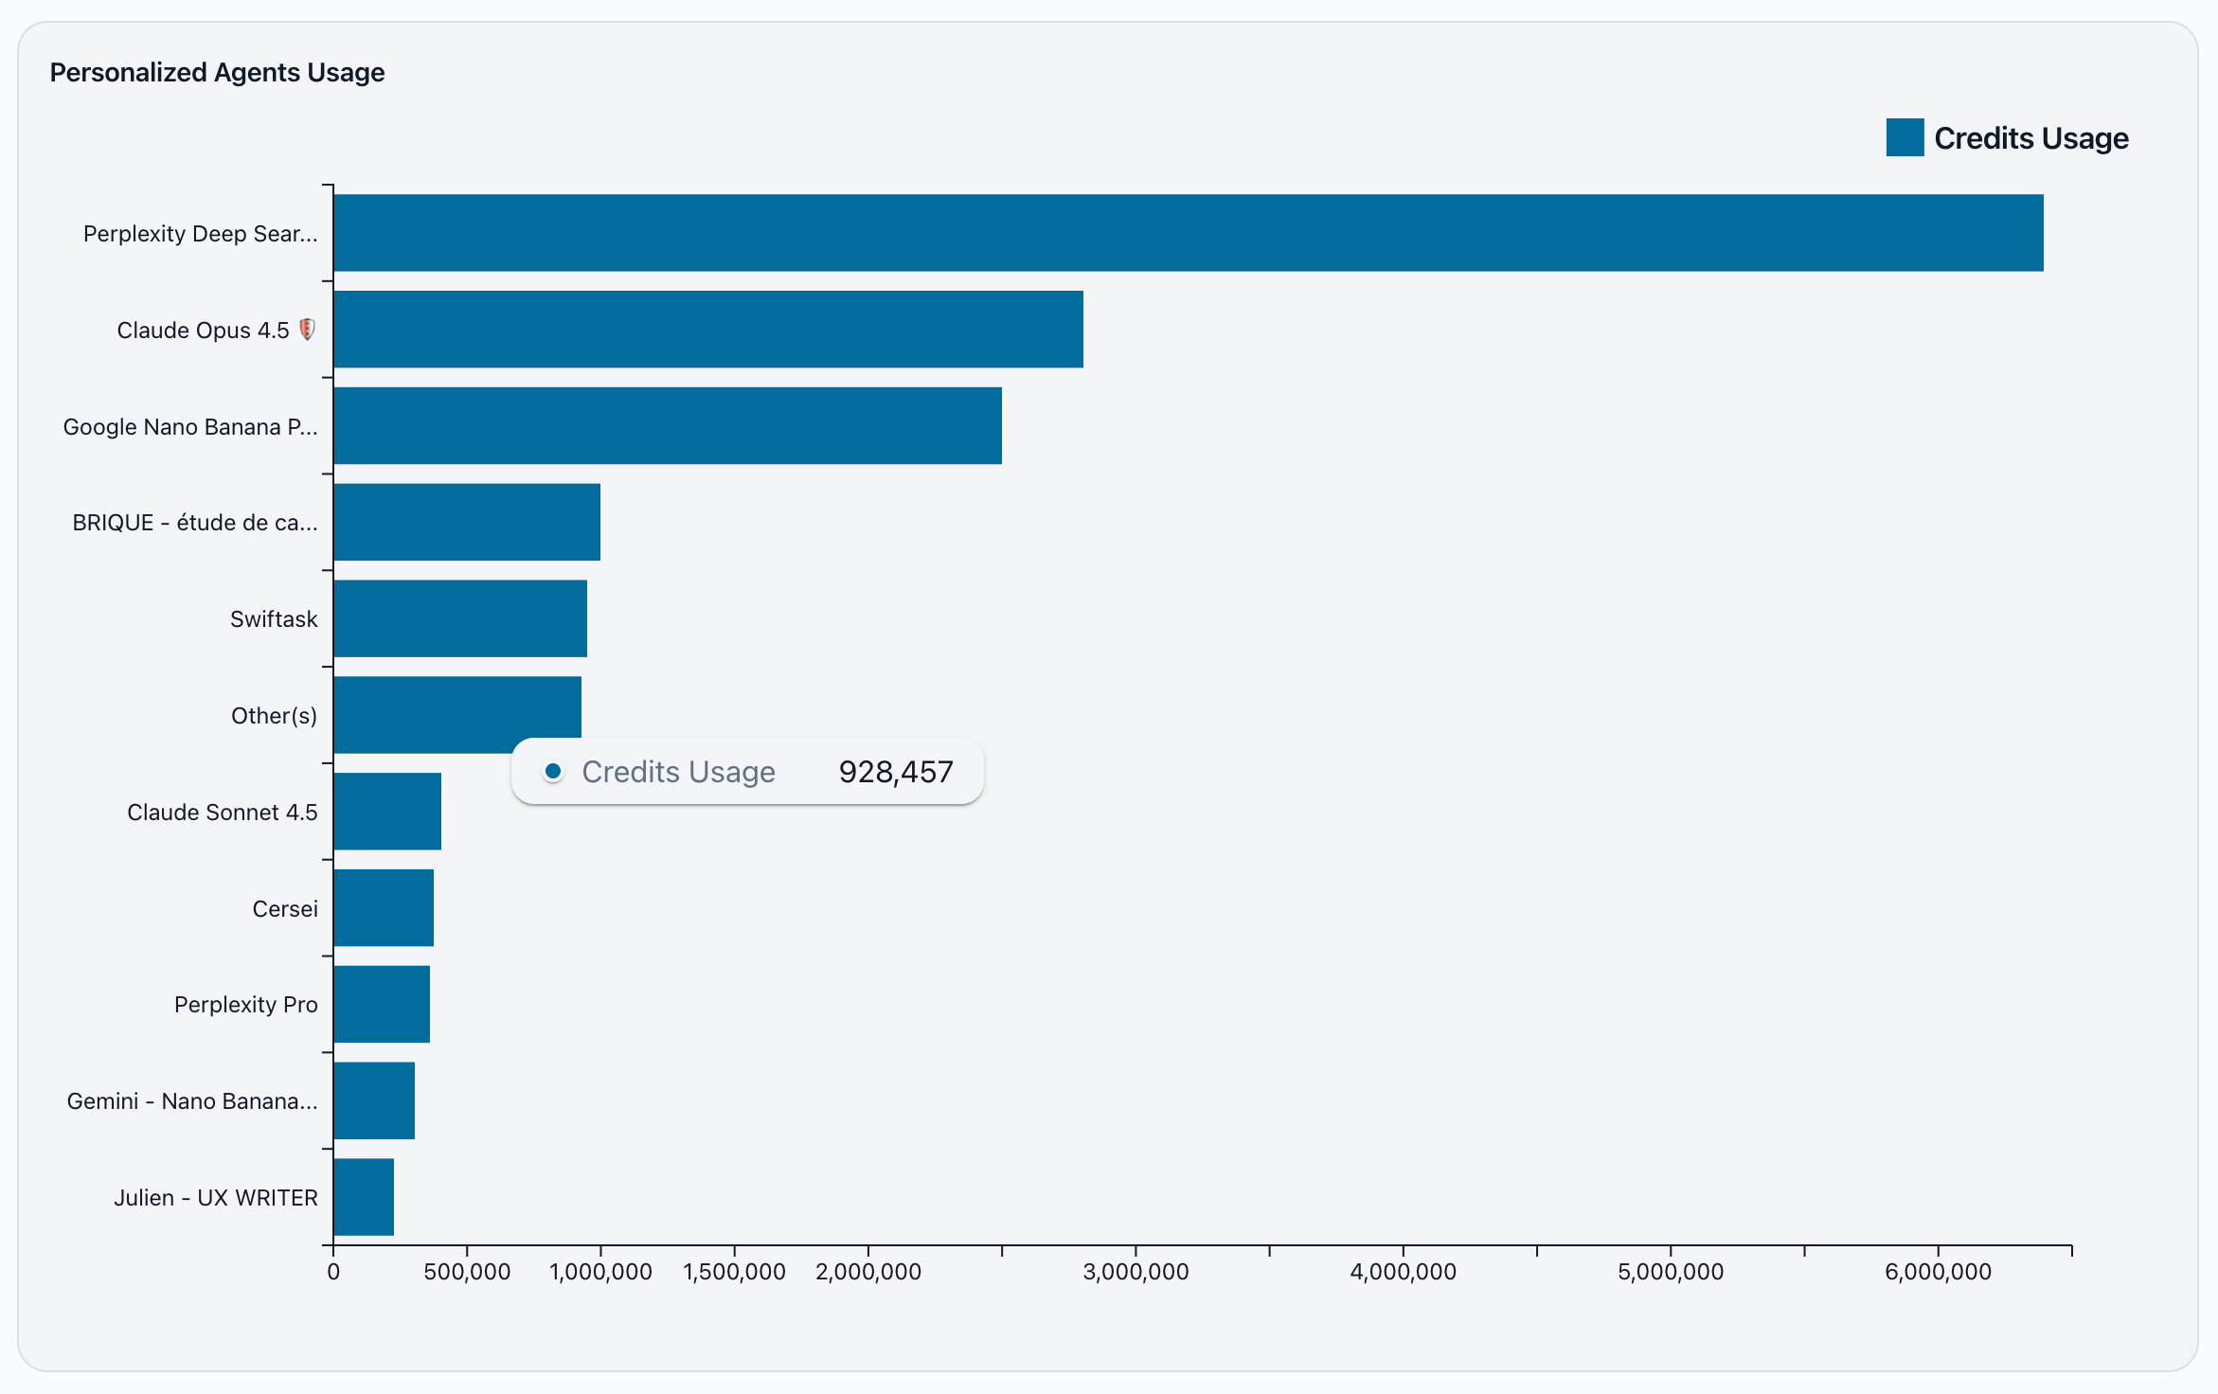Click the '500,000' x-axis tick label

click(x=467, y=1272)
